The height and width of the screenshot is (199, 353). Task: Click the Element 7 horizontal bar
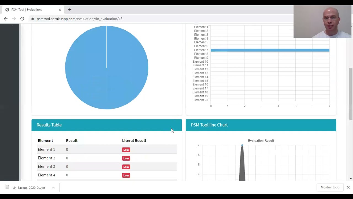(270, 50)
